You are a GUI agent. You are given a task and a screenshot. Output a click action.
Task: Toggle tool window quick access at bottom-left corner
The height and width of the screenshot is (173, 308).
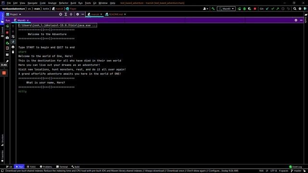click(2, 171)
